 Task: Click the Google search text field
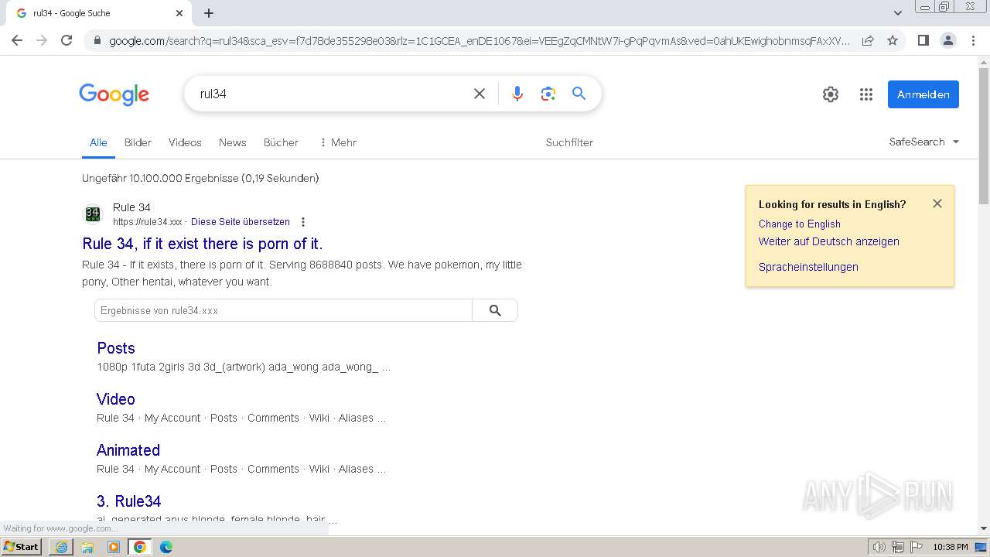click(x=329, y=94)
